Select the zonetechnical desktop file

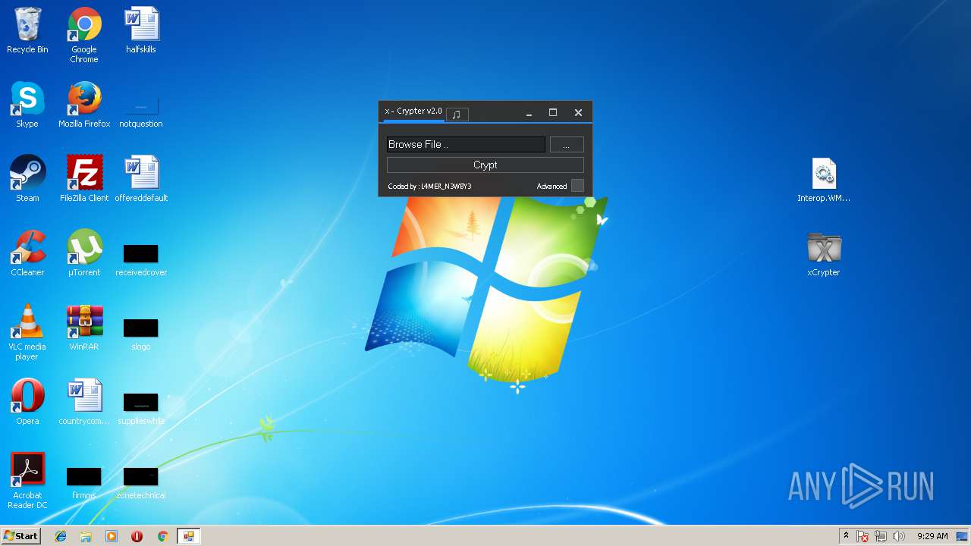click(x=141, y=482)
